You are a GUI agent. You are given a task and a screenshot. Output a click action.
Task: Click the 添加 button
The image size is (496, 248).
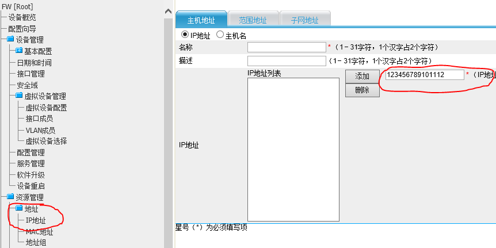point(362,77)
